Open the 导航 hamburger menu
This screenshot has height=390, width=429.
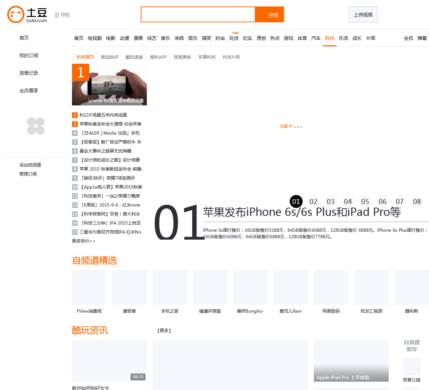(62, 15)
